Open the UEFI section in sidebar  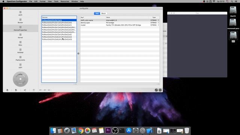coord(20,66)
